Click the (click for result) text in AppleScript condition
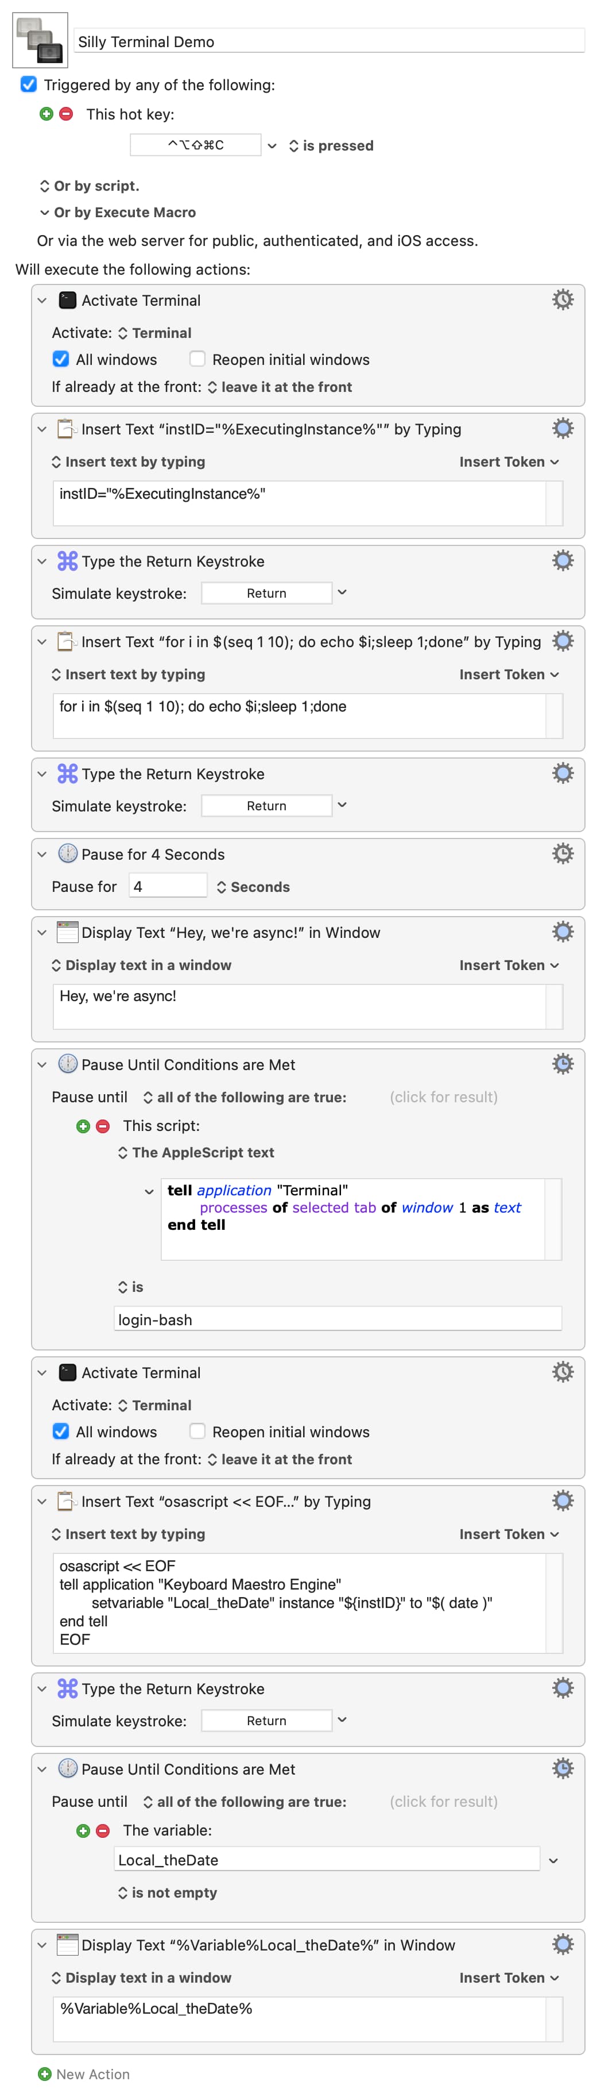This screenshot has width=597, height=2093. (443, 1097)
